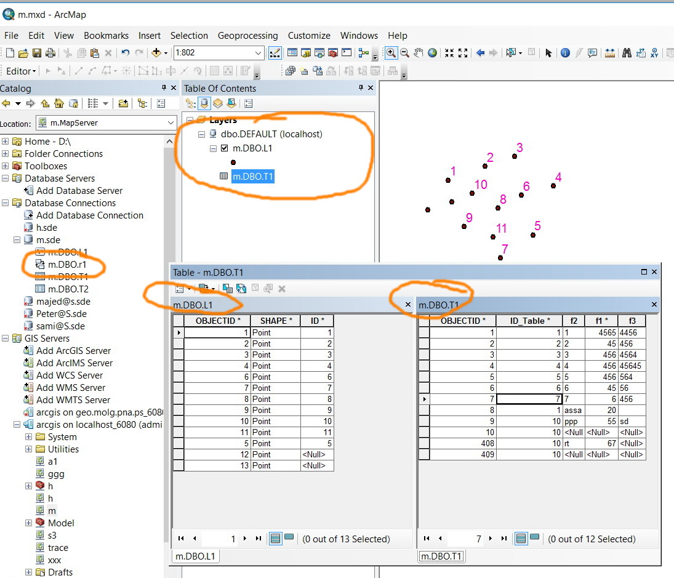The height and width of the screenshot is (578, 674).
Task: Go to next record in m.DBO.T1
Action: pos(491,539)
